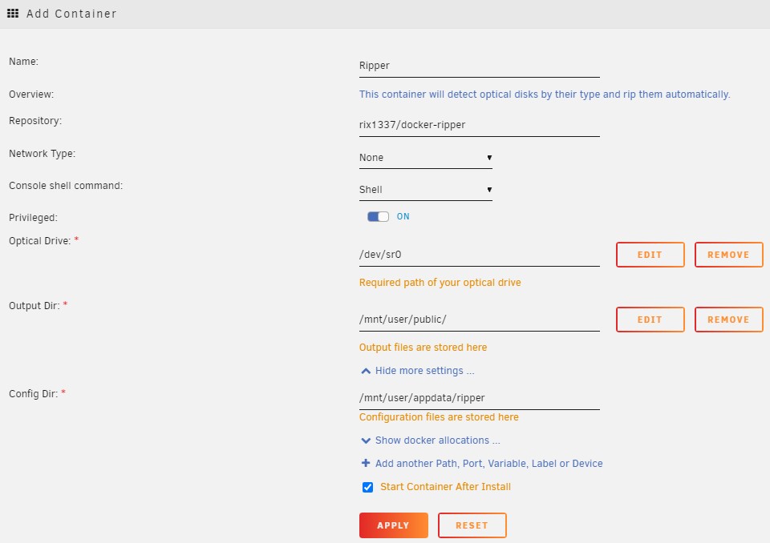Click the plus icon to add another Path
Image resolution: width=770 pixels, height=543 pixels.
point(366,463)
